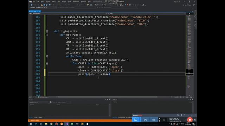Open the Windows notification center icon
225x126 pixels.
pyautogui.click(x=194, y=124)
